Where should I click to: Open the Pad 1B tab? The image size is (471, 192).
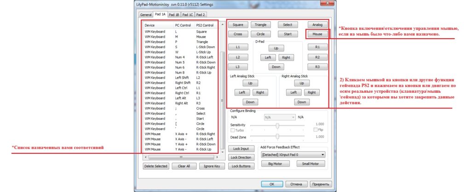[174, 14]
